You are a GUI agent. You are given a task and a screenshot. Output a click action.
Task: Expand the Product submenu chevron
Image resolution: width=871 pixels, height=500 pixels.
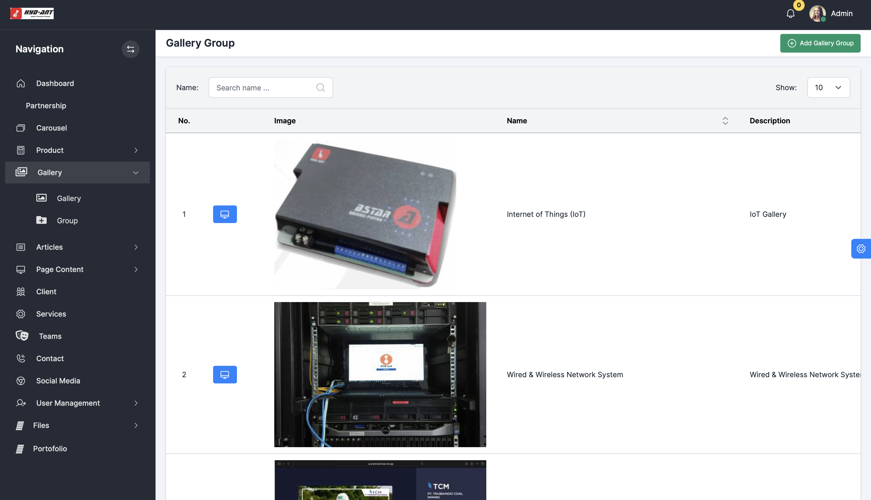pos(136,150)
